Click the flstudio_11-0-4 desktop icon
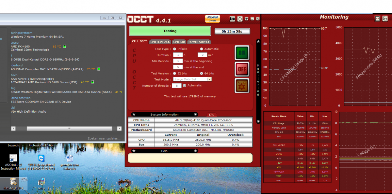 point(13,184)
